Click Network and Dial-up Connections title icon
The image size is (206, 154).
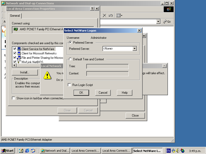(x=3, y=3)
